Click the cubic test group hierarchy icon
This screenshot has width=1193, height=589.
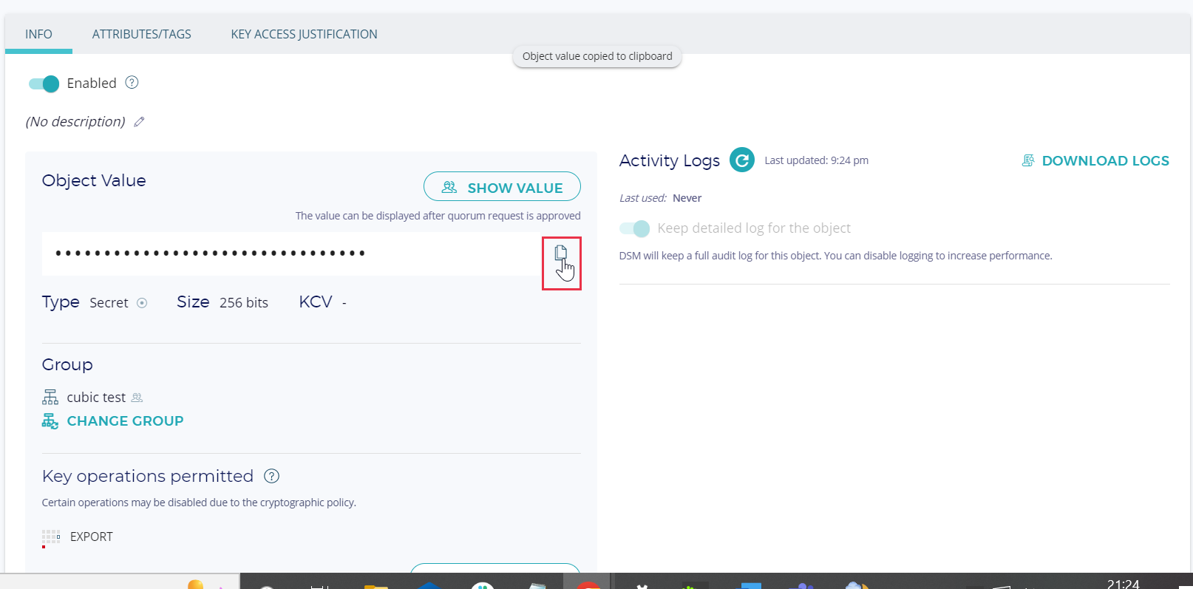point(50,398)
